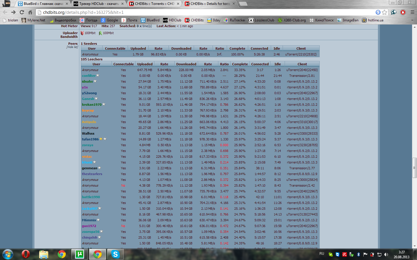Select the 105 Leechers heading
This screenshot has height=260, width=417.
tap(92, 59)
